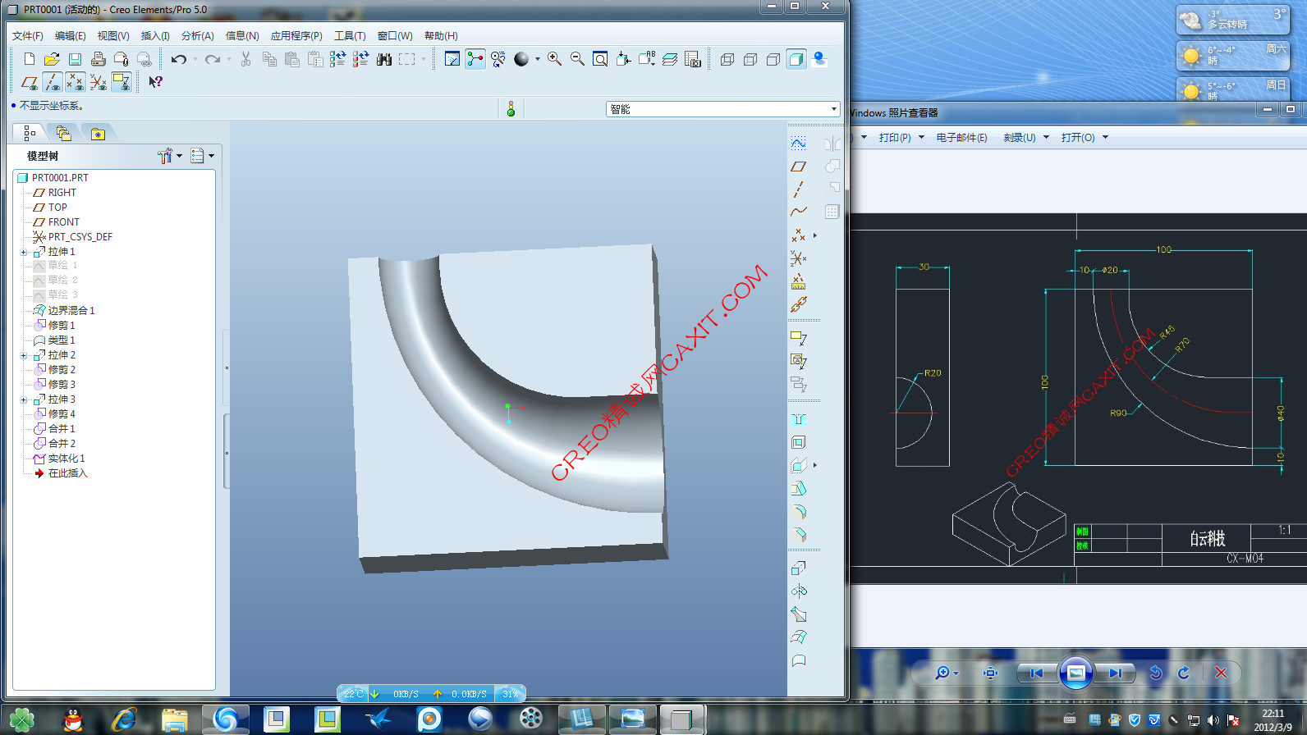Open the 智能 selection filter dropdown
This screenshot has width=1307, height=735.
pos(833,109)
